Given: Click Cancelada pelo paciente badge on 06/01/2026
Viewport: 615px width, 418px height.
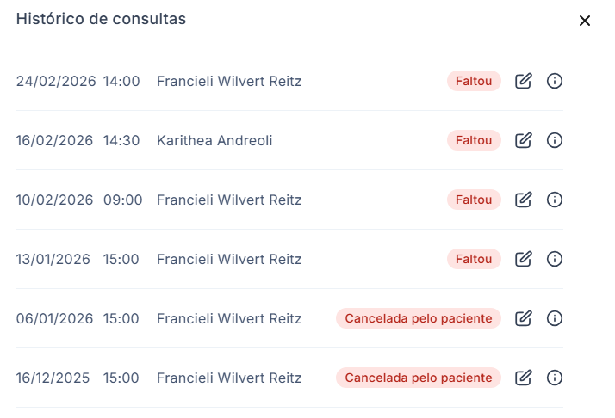Looking at the screenshot, I should coord(419,318).
